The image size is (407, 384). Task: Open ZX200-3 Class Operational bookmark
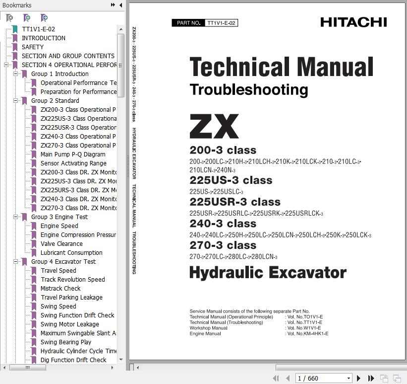click(78, 109)
